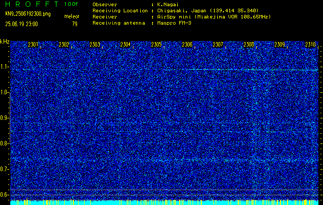This screenshot has height=205, width=323.
Task: Click the 2306 time marker
Action: [x=187, y=45]
